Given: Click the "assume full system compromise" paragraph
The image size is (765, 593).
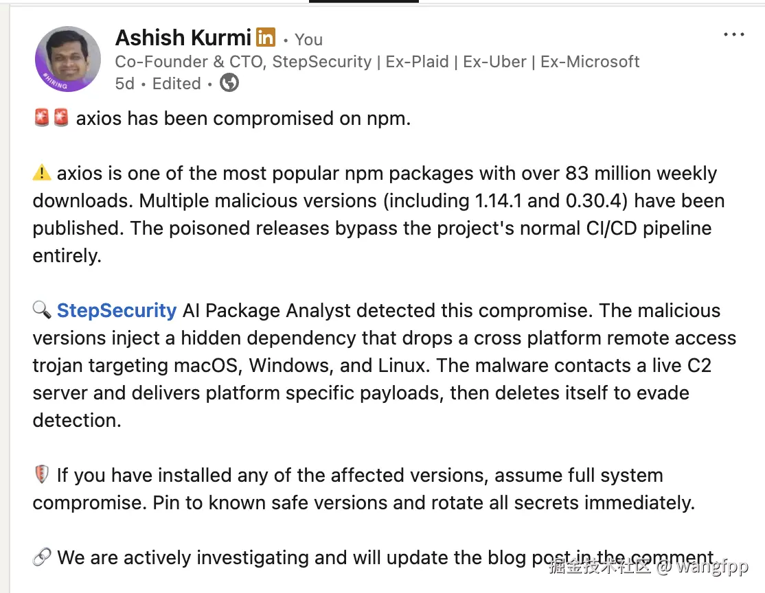Looking at the screenshot, I should (364, 489).
